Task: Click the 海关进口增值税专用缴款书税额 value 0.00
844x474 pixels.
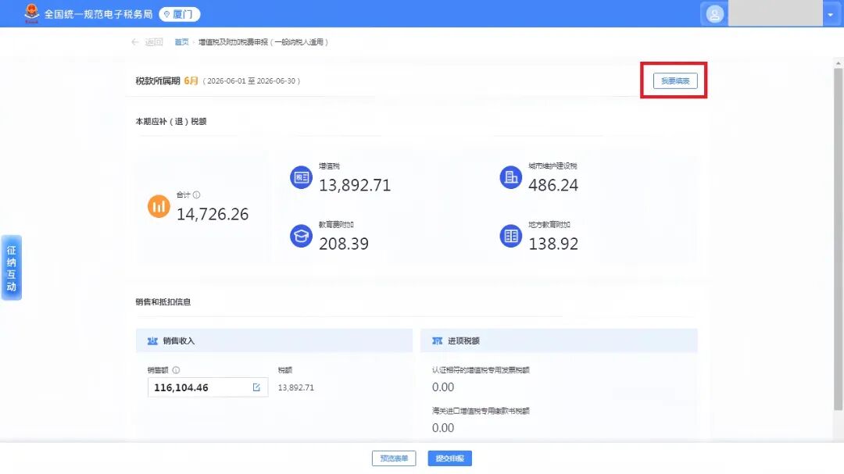Action: 443,428
